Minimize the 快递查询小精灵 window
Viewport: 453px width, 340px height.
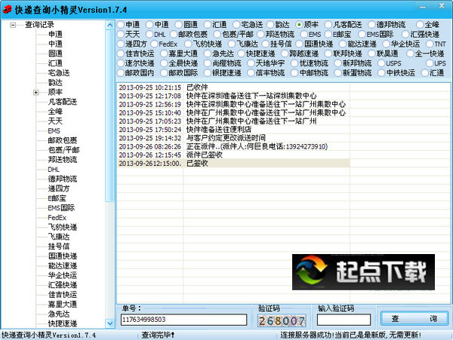423,6
